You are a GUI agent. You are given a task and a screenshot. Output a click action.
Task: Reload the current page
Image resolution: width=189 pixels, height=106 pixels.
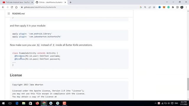[x=12, y=7]
